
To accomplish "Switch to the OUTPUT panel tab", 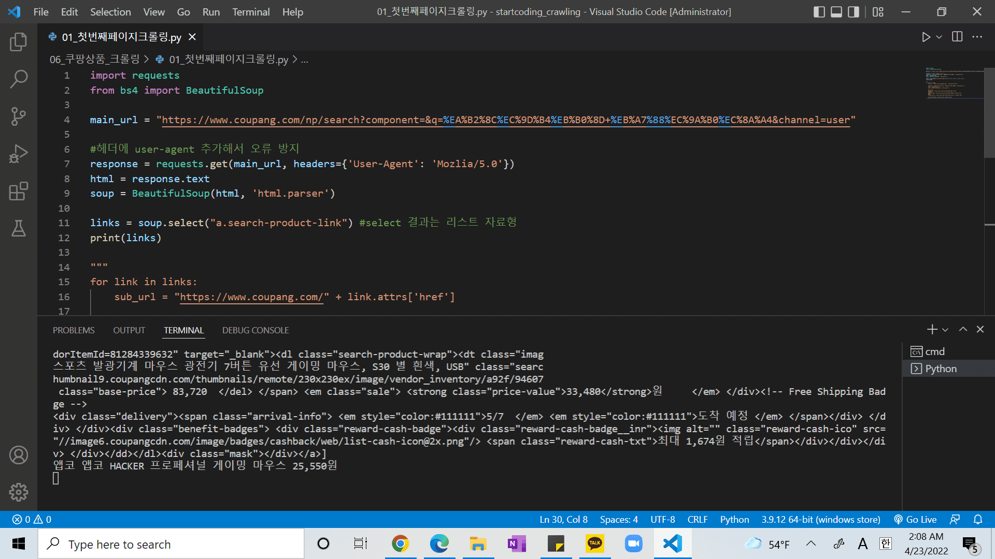I will tap(129, 330).
